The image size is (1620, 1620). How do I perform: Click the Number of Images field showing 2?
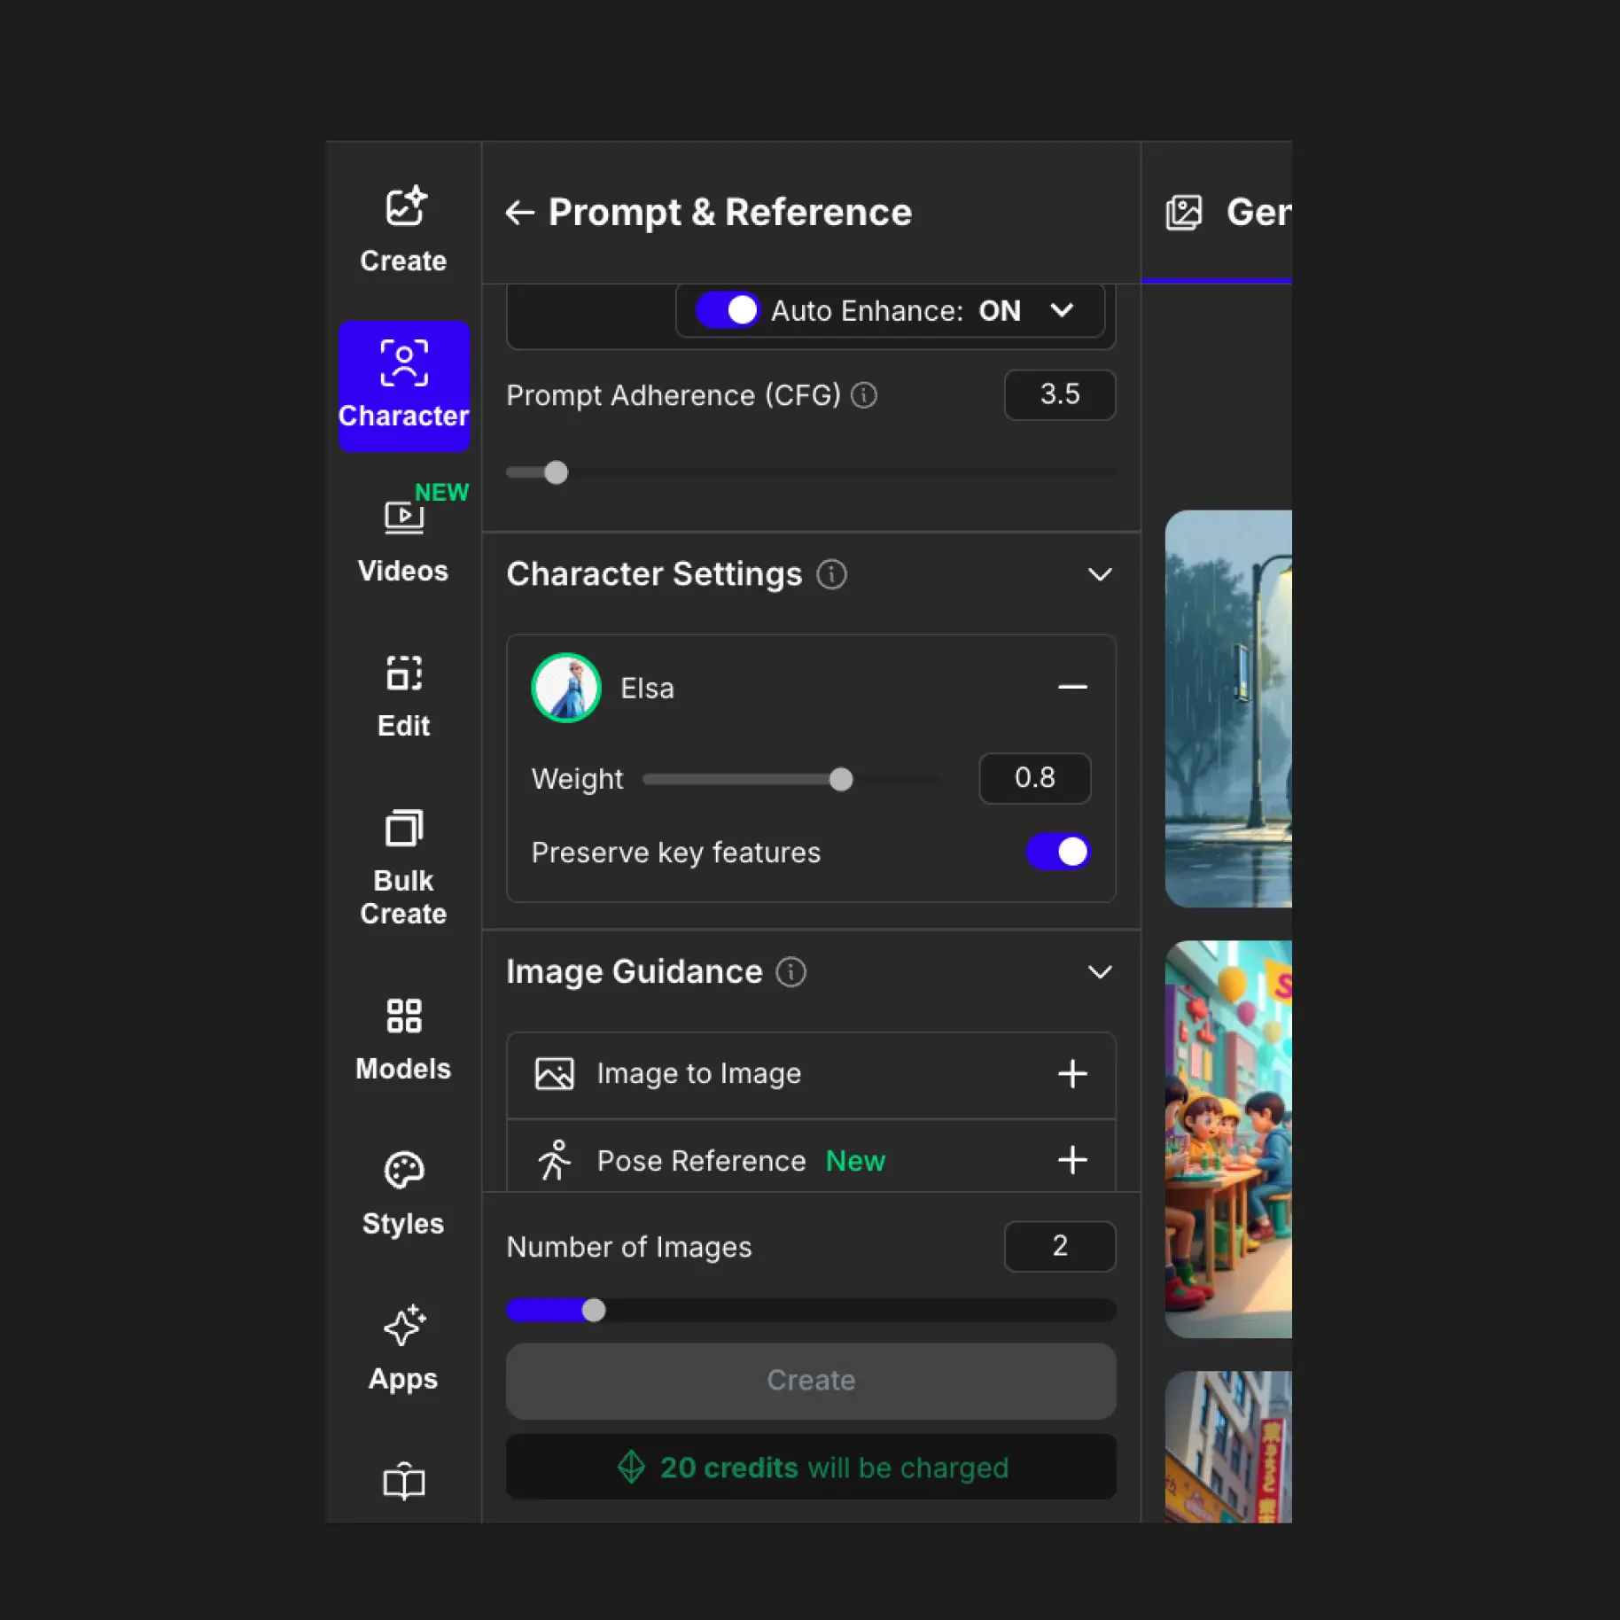coord(1060,1246)
